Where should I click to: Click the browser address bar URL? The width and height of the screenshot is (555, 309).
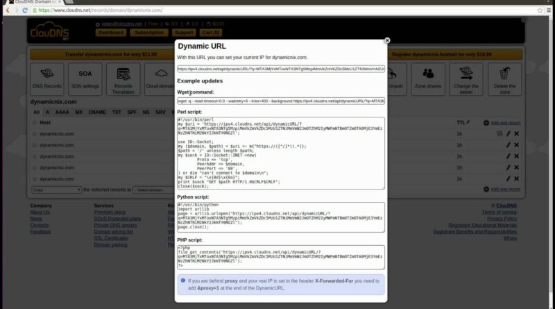pyautogui.click(x=100, y=10)
